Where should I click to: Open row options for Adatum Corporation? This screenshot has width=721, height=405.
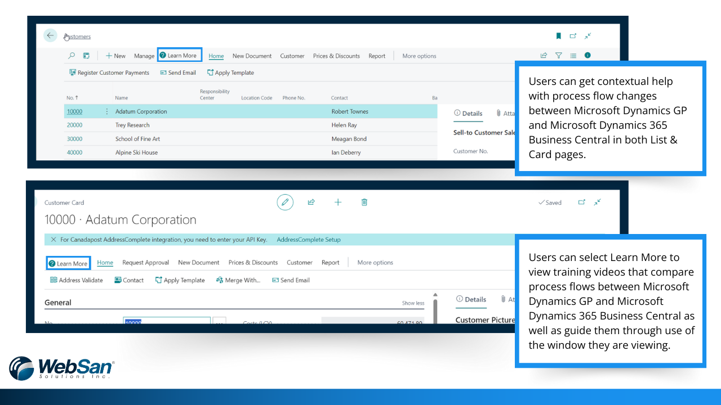[107, 111]
